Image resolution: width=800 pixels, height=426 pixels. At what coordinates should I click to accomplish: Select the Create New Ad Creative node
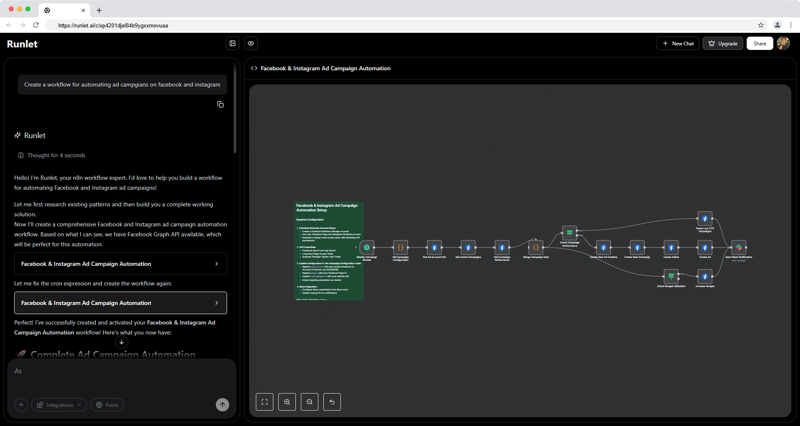point(603,248)
